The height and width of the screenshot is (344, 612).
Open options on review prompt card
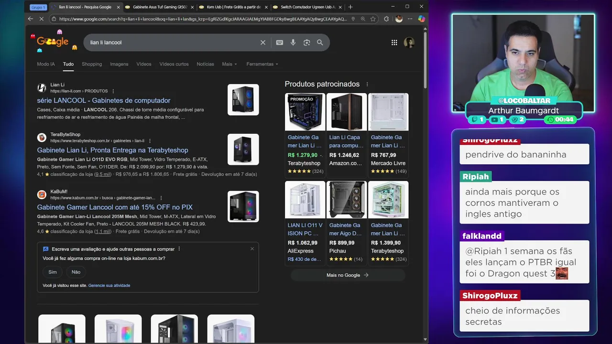coord(179,249)
